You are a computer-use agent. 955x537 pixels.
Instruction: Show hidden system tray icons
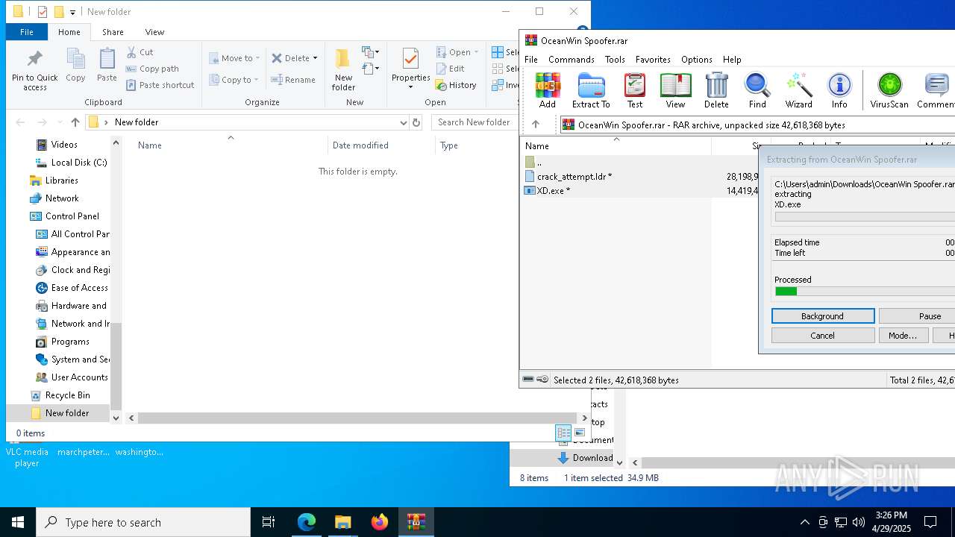click(x=804, y=522)
